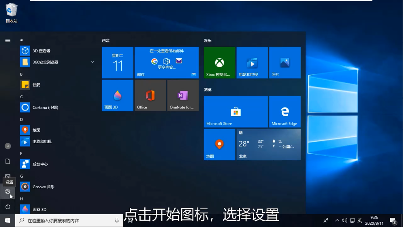Launch the OneNote tile
This screenshot has height=227, width=403.
point(183,95)
